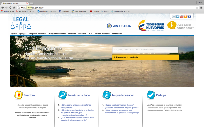This screenshot has height=127, width=204.
Task: Open Búsquedas comunes menu item
Action: (x=57, y=34)
